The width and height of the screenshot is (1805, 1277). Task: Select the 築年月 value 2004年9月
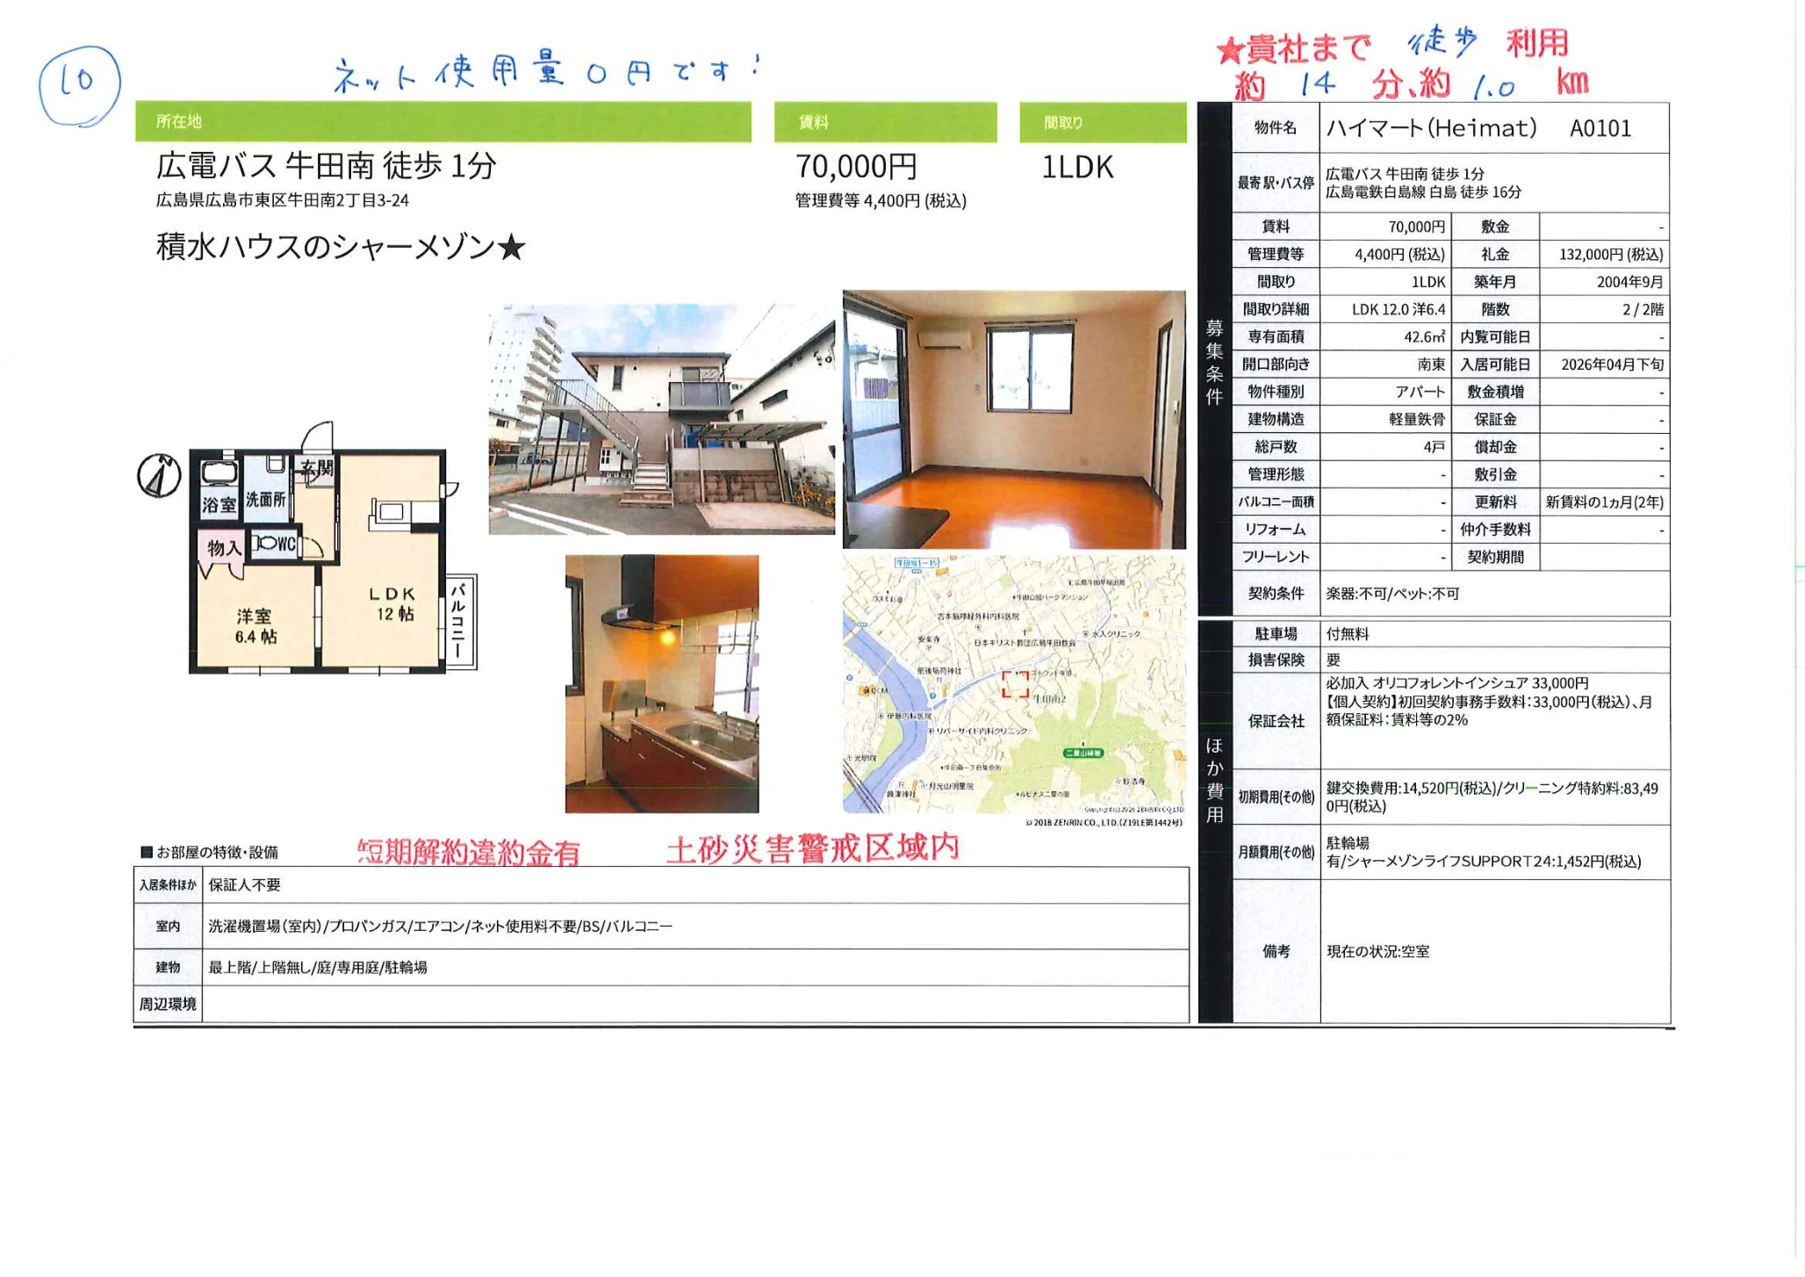tap(1630, 282)
